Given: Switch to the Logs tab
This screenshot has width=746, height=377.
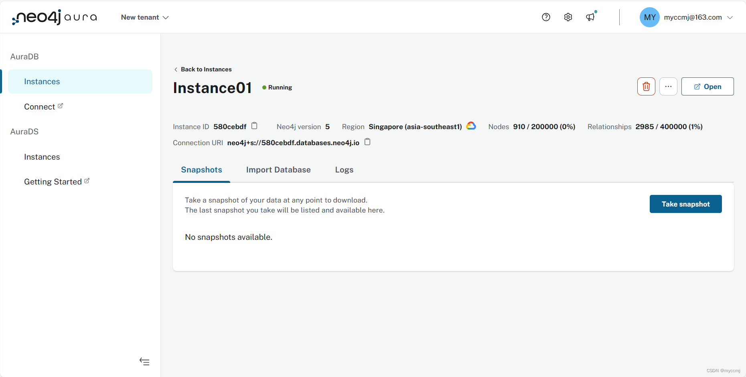Looking at the screenshot, I should pyautogui.click(x=344, y=170).
